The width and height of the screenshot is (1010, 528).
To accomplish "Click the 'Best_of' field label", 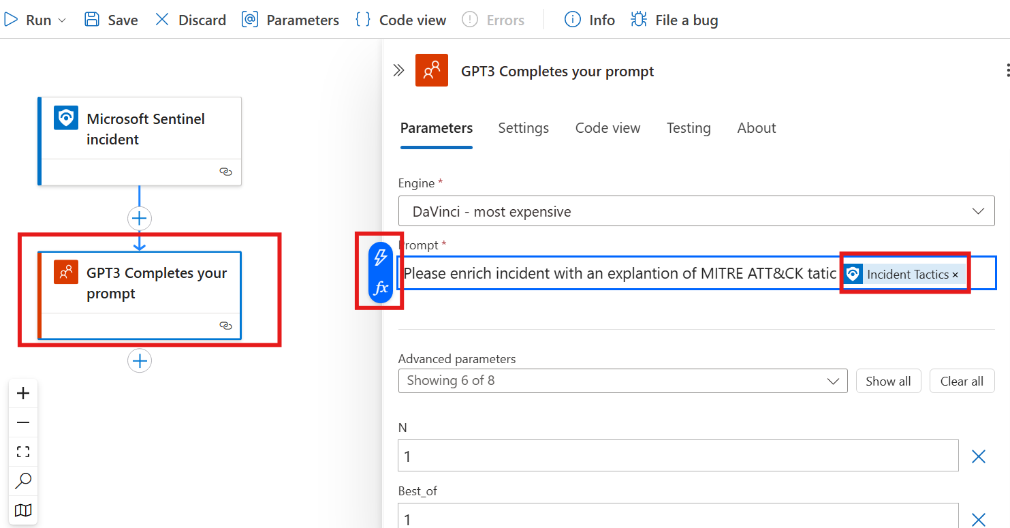I will 417,491.
